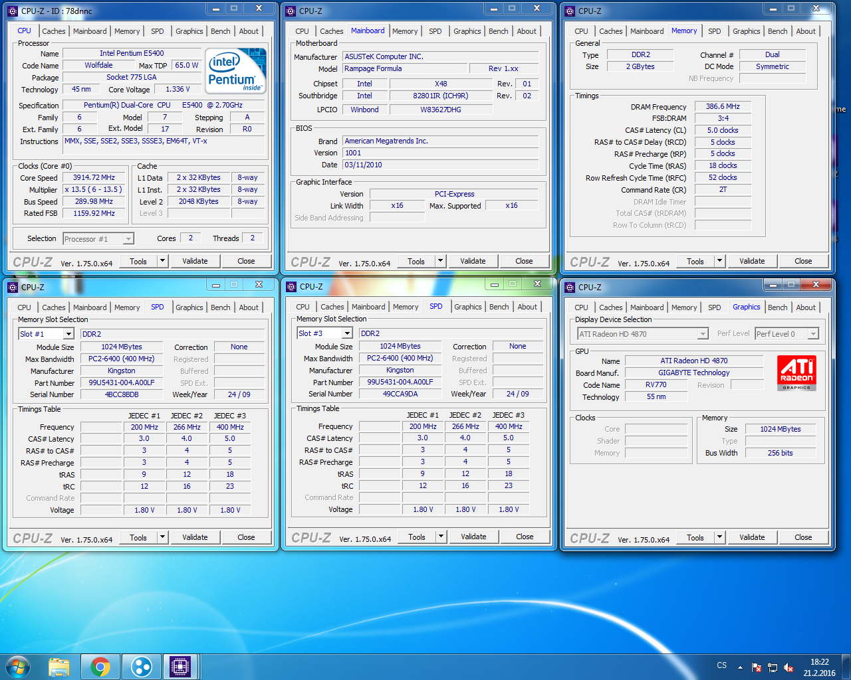
Task: Open the ATI Radeon HD 4870 display device dropdown
Action: 703,334
